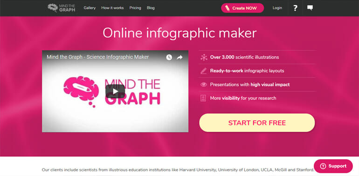Screen dimensions: 359x176
Task: Click 'Over 3.000 scientific illustrations' text
Action: [244, 57]
